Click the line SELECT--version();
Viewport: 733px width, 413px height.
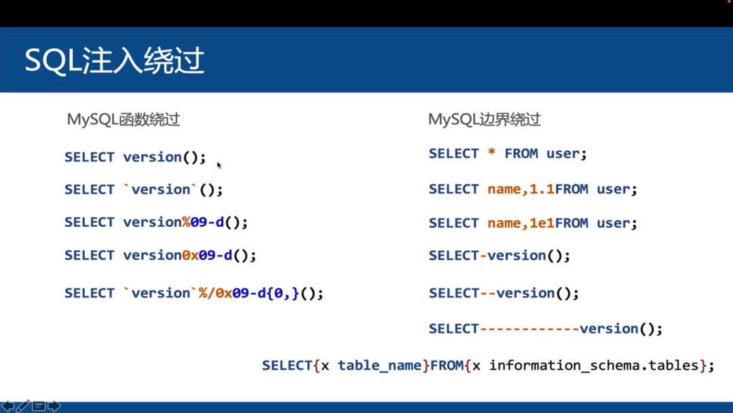click(x=504, y=293)
